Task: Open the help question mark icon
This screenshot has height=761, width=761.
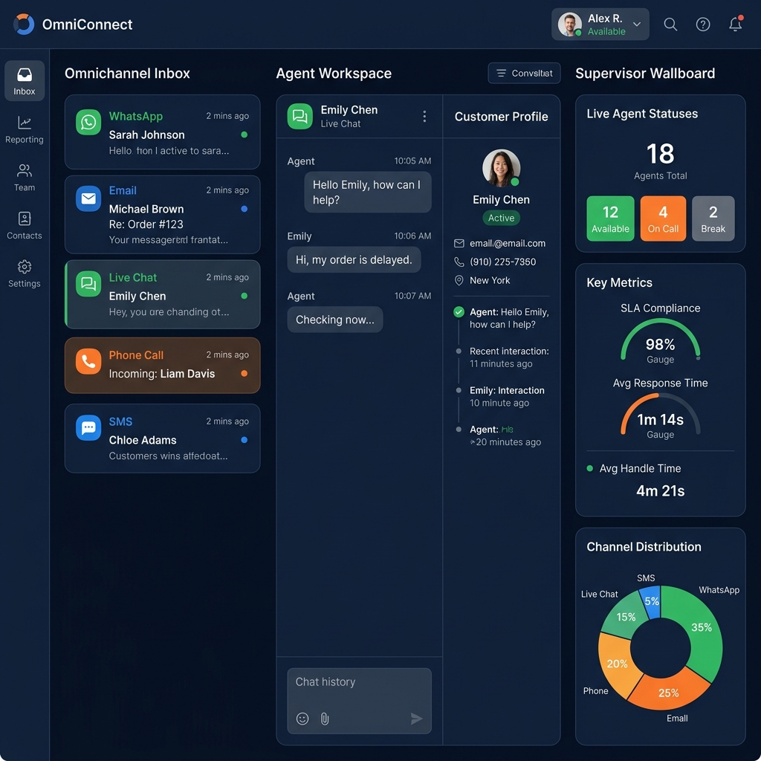Action: (x=703, y=25)
